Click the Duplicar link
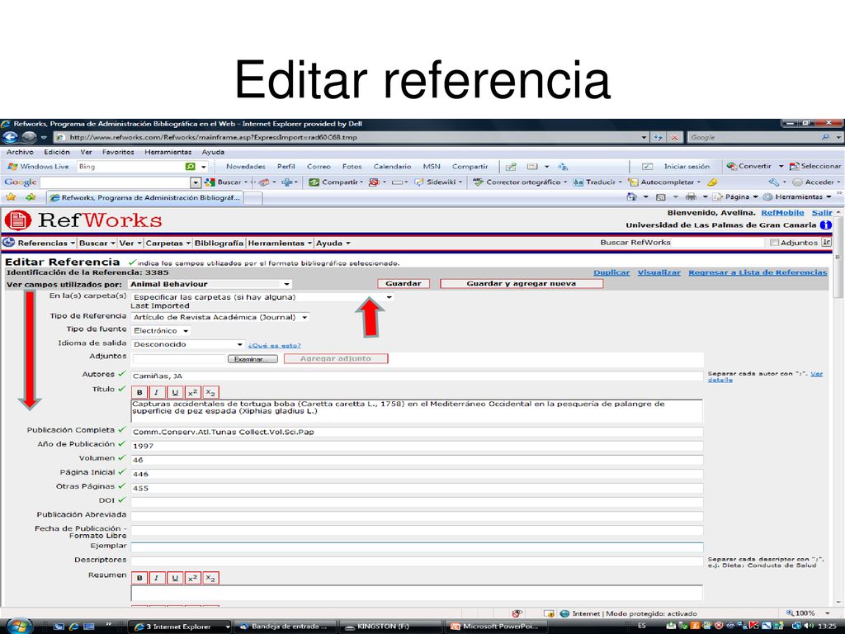 [x=611, y=272]
